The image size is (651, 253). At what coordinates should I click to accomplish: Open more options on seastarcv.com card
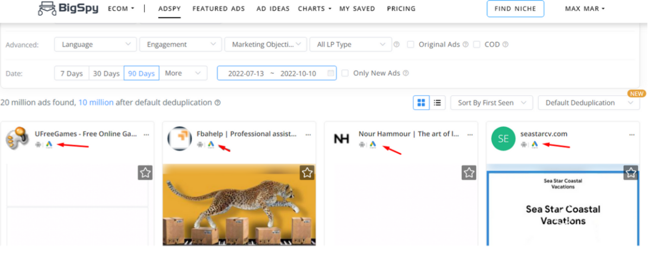(x=631, y=134)
